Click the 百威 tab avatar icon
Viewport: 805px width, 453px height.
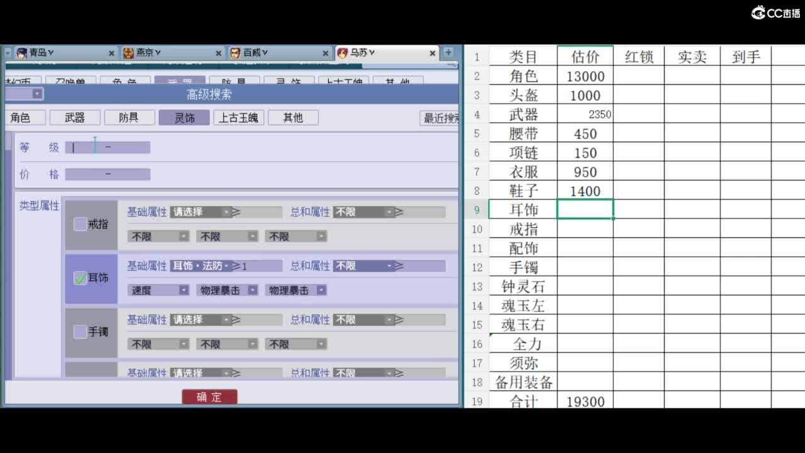235,53
